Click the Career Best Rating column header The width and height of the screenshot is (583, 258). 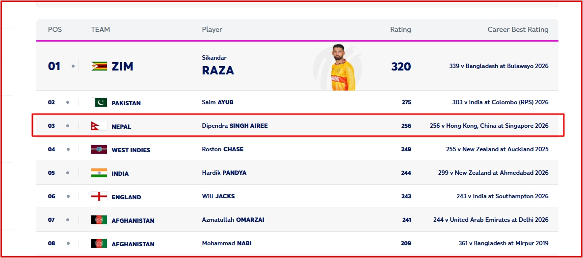(518, 30)
